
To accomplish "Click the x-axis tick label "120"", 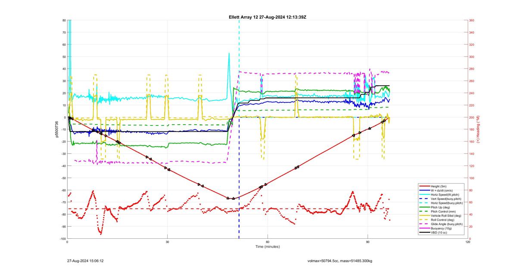I will (468, 242).
